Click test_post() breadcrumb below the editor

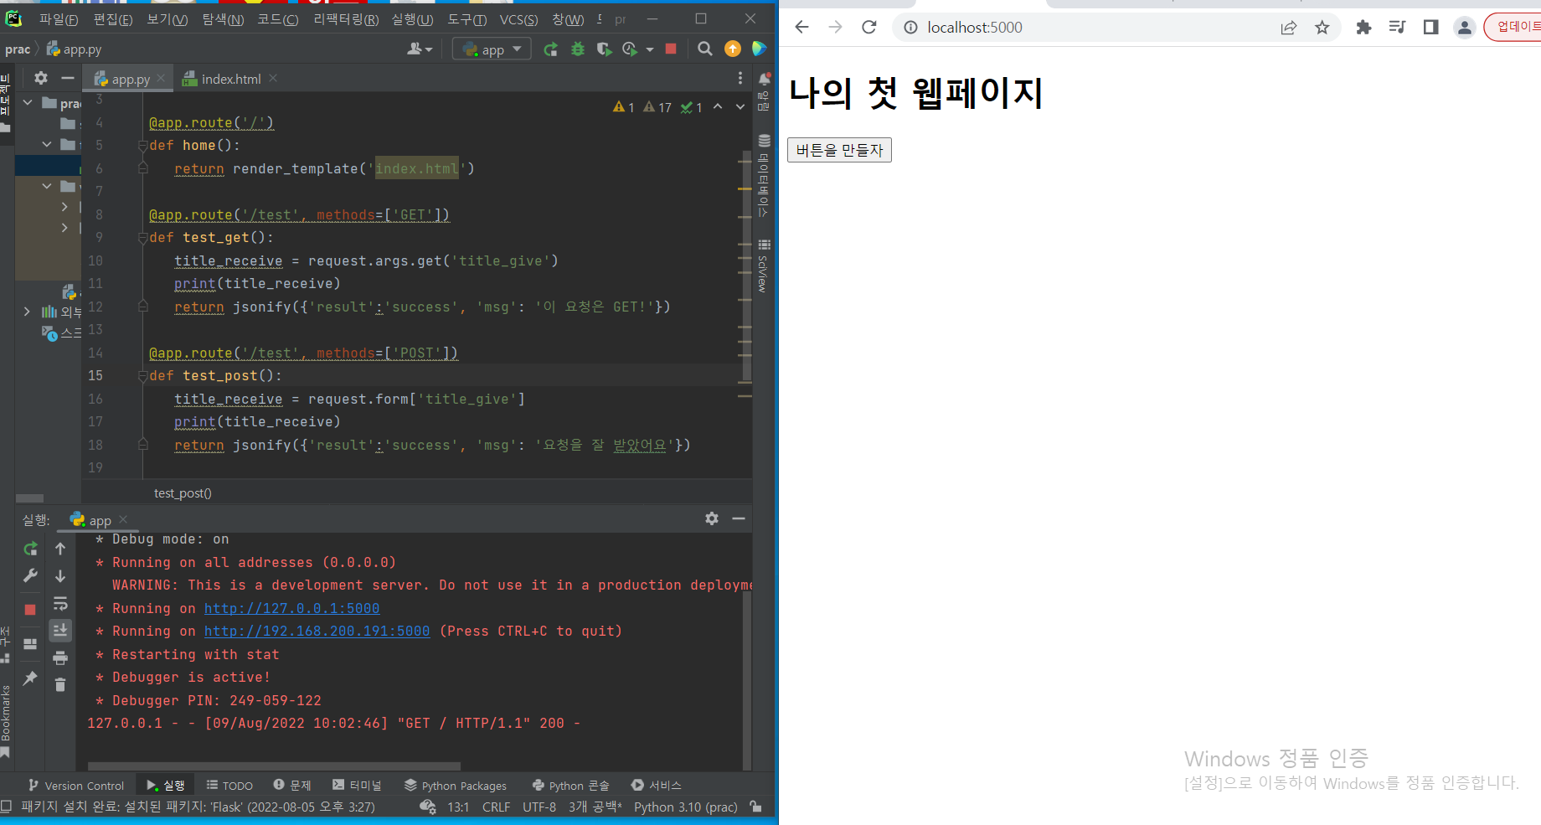(183, 493)
